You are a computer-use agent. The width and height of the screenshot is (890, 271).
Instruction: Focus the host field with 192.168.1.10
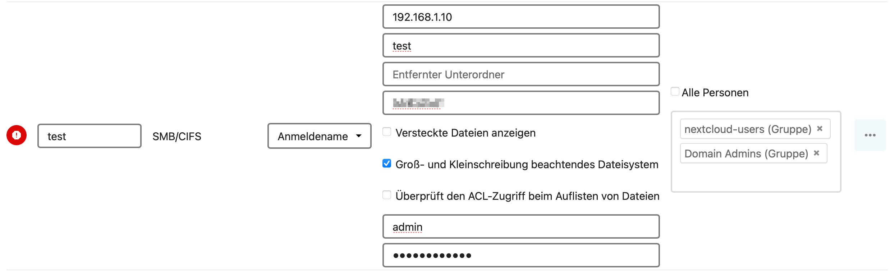click(x=521, y=17)
